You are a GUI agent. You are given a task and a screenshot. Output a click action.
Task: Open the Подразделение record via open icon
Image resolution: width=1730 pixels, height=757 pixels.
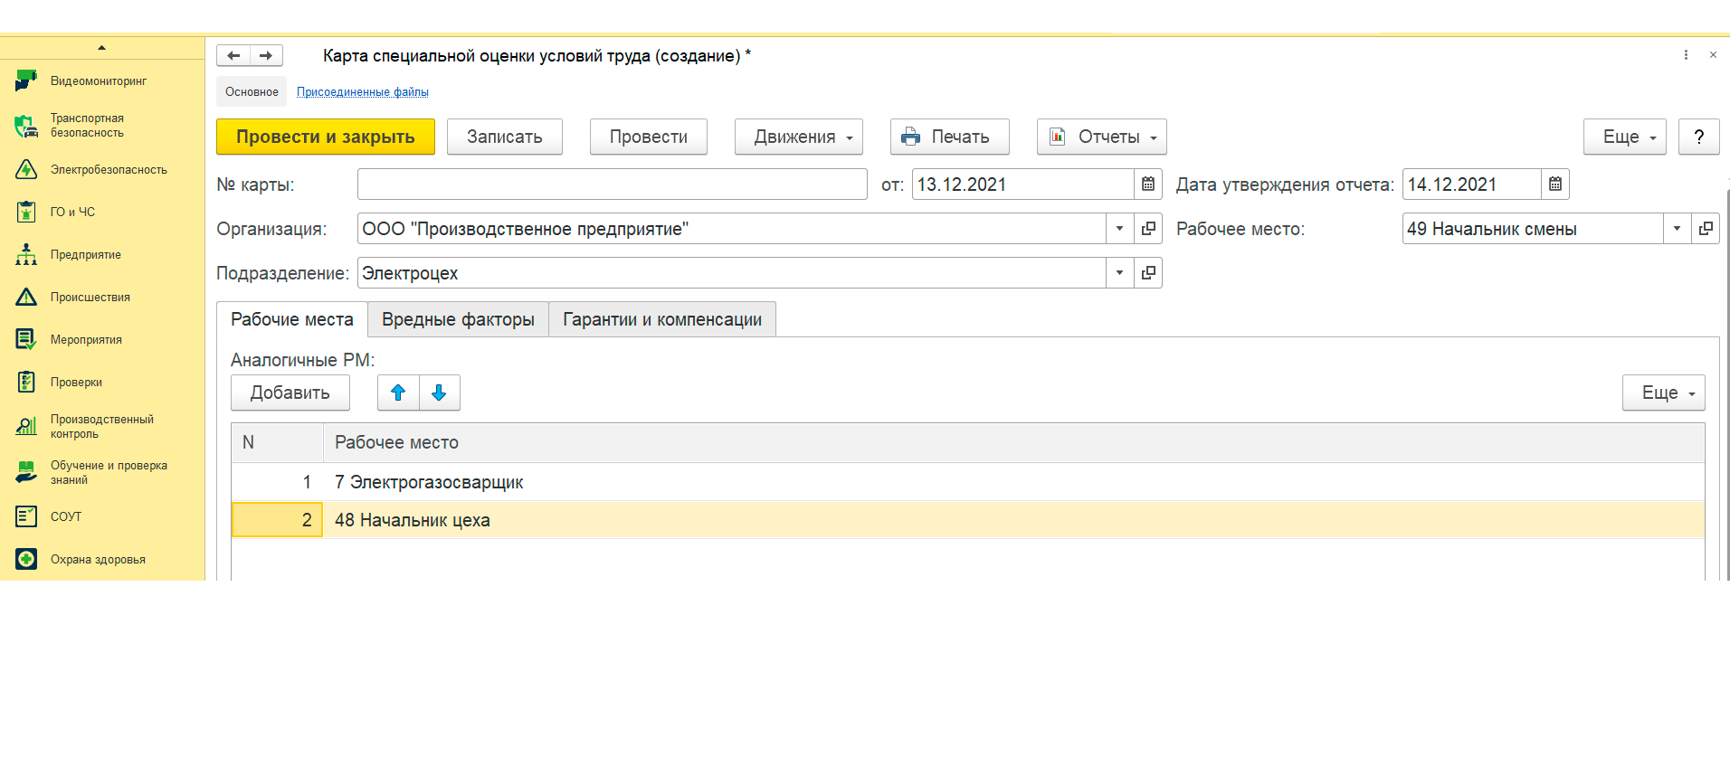click(1148, 273)
